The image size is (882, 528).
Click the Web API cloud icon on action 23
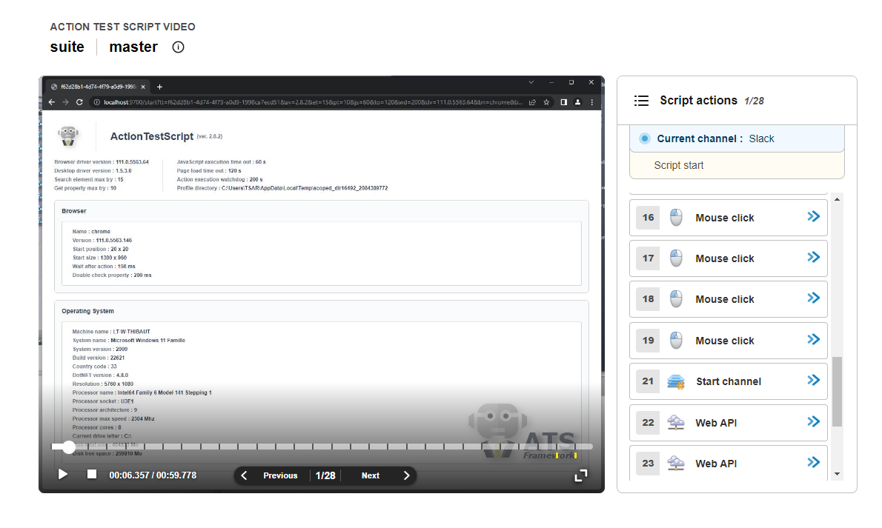(675, 464)
